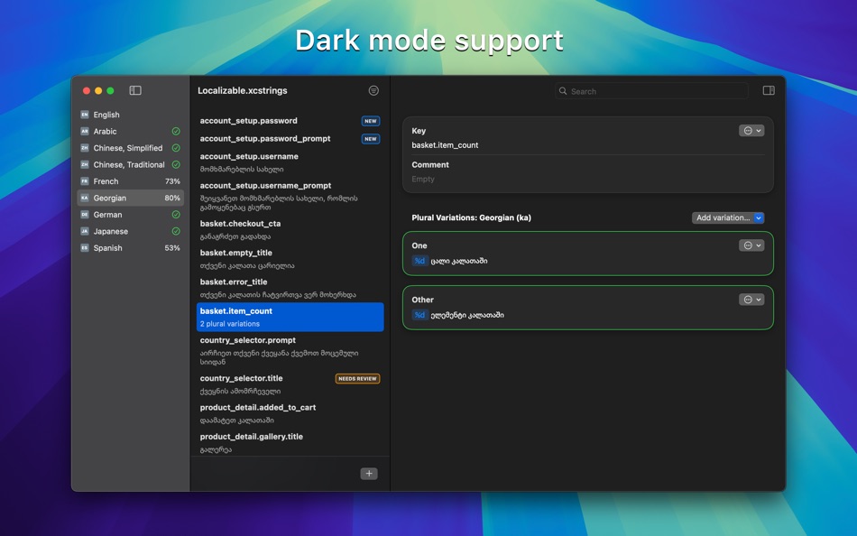Click Plural Variations: Georgian (ka) heading
Image resolution: width=857 pixels, height=536 pixels.
click(x=471, y=217)
